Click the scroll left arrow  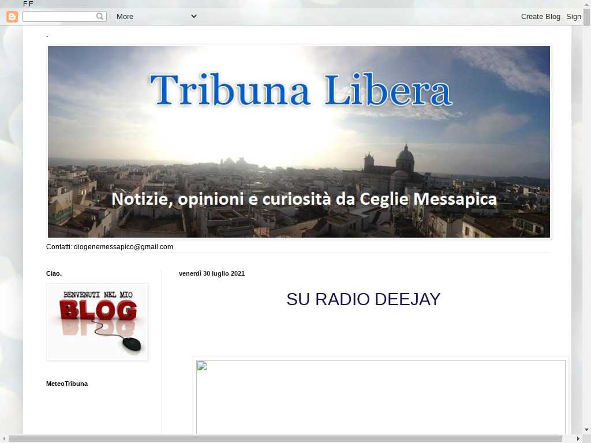[3, 439]
